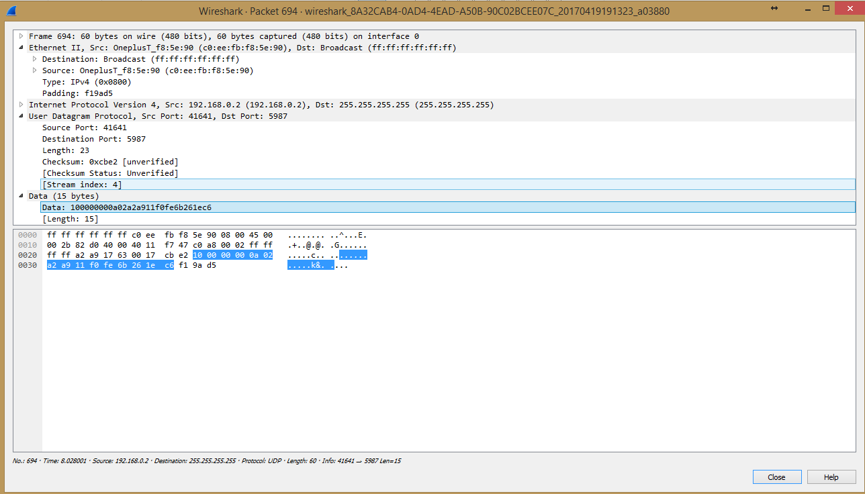The width and height of the screenshot is (865, 494).
Task: Collapse the Data (15 bytes) section
Action: point(21,196)
